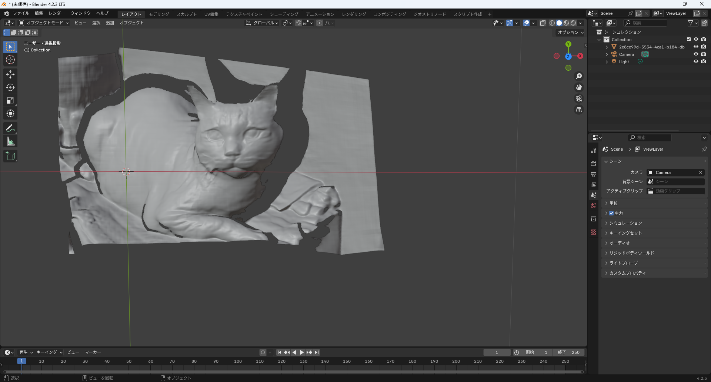This screenshot has width=711, height=382.
Task: Click the end frame 250 field
Action: 569,352
